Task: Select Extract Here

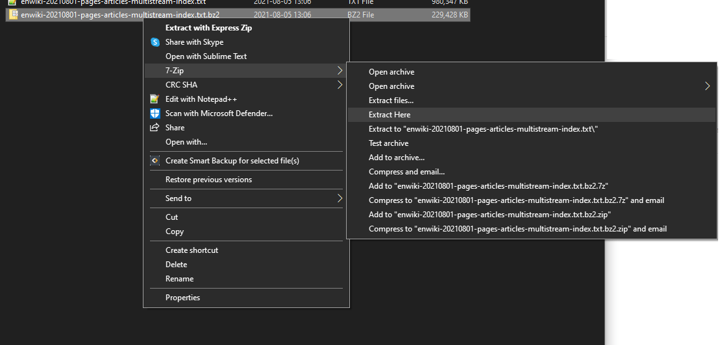Action: 532,115
